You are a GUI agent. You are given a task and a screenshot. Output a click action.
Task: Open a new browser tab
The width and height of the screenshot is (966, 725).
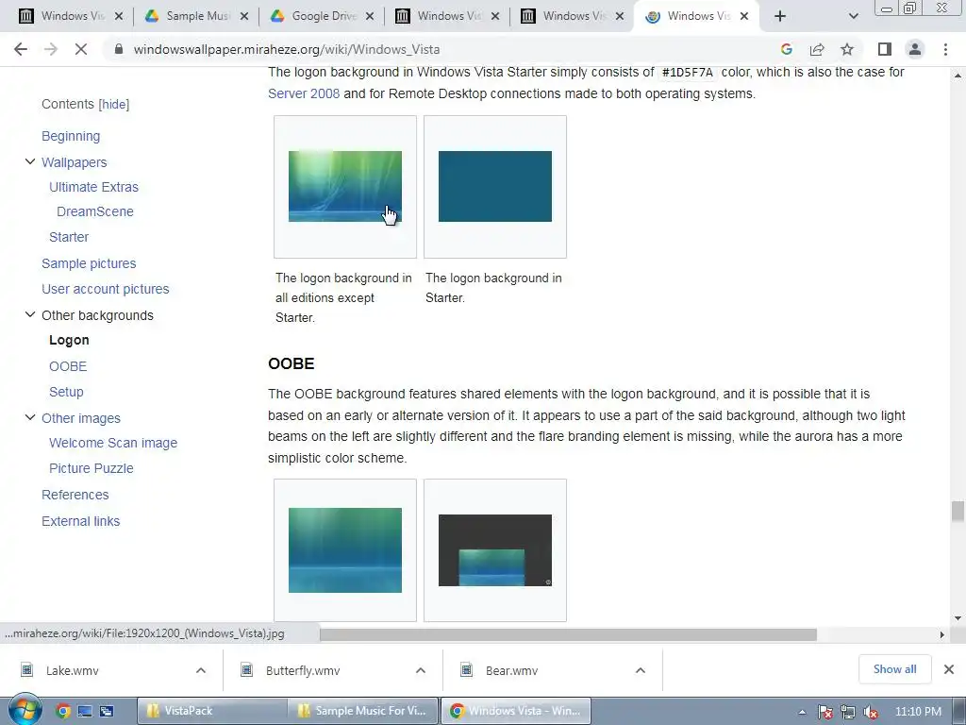[780, 17]
